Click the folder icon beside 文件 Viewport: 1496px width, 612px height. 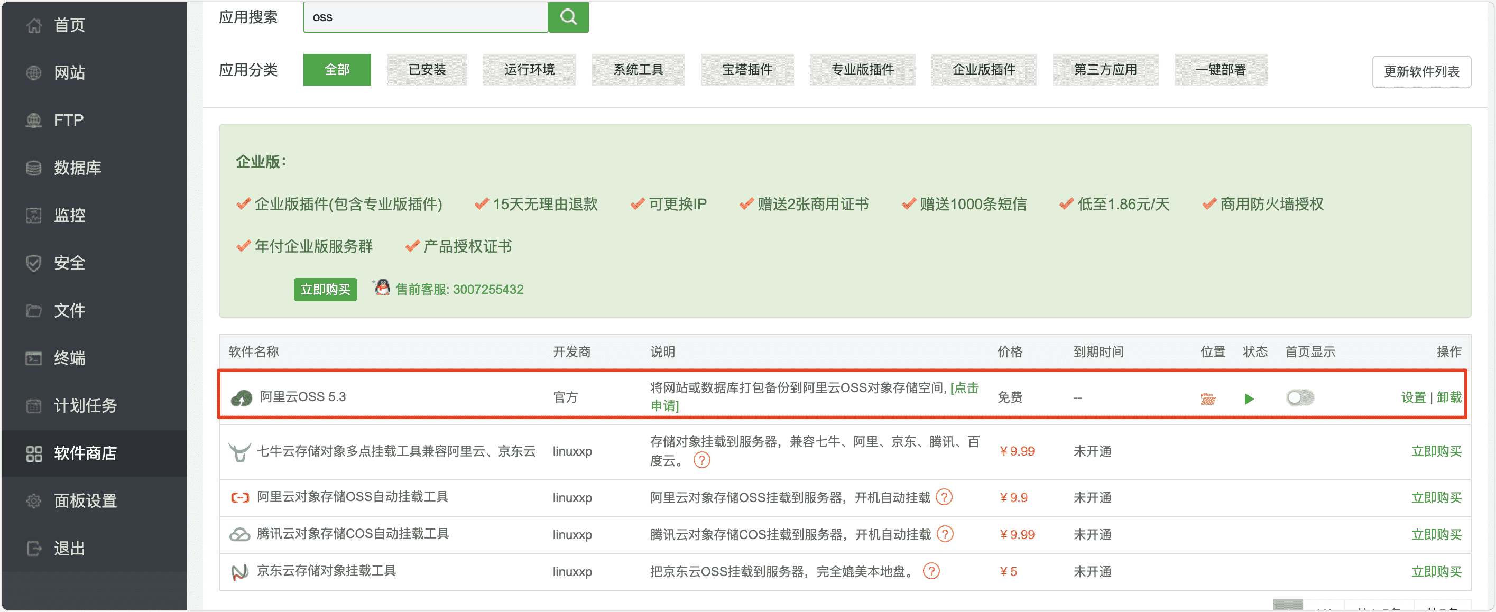click(34, 311)
